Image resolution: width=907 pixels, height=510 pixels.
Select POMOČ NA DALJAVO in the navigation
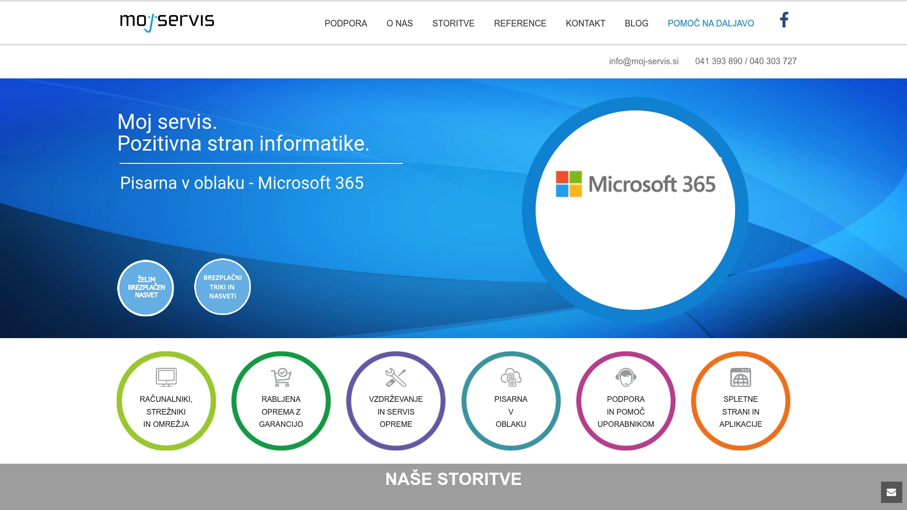(710, 23)
